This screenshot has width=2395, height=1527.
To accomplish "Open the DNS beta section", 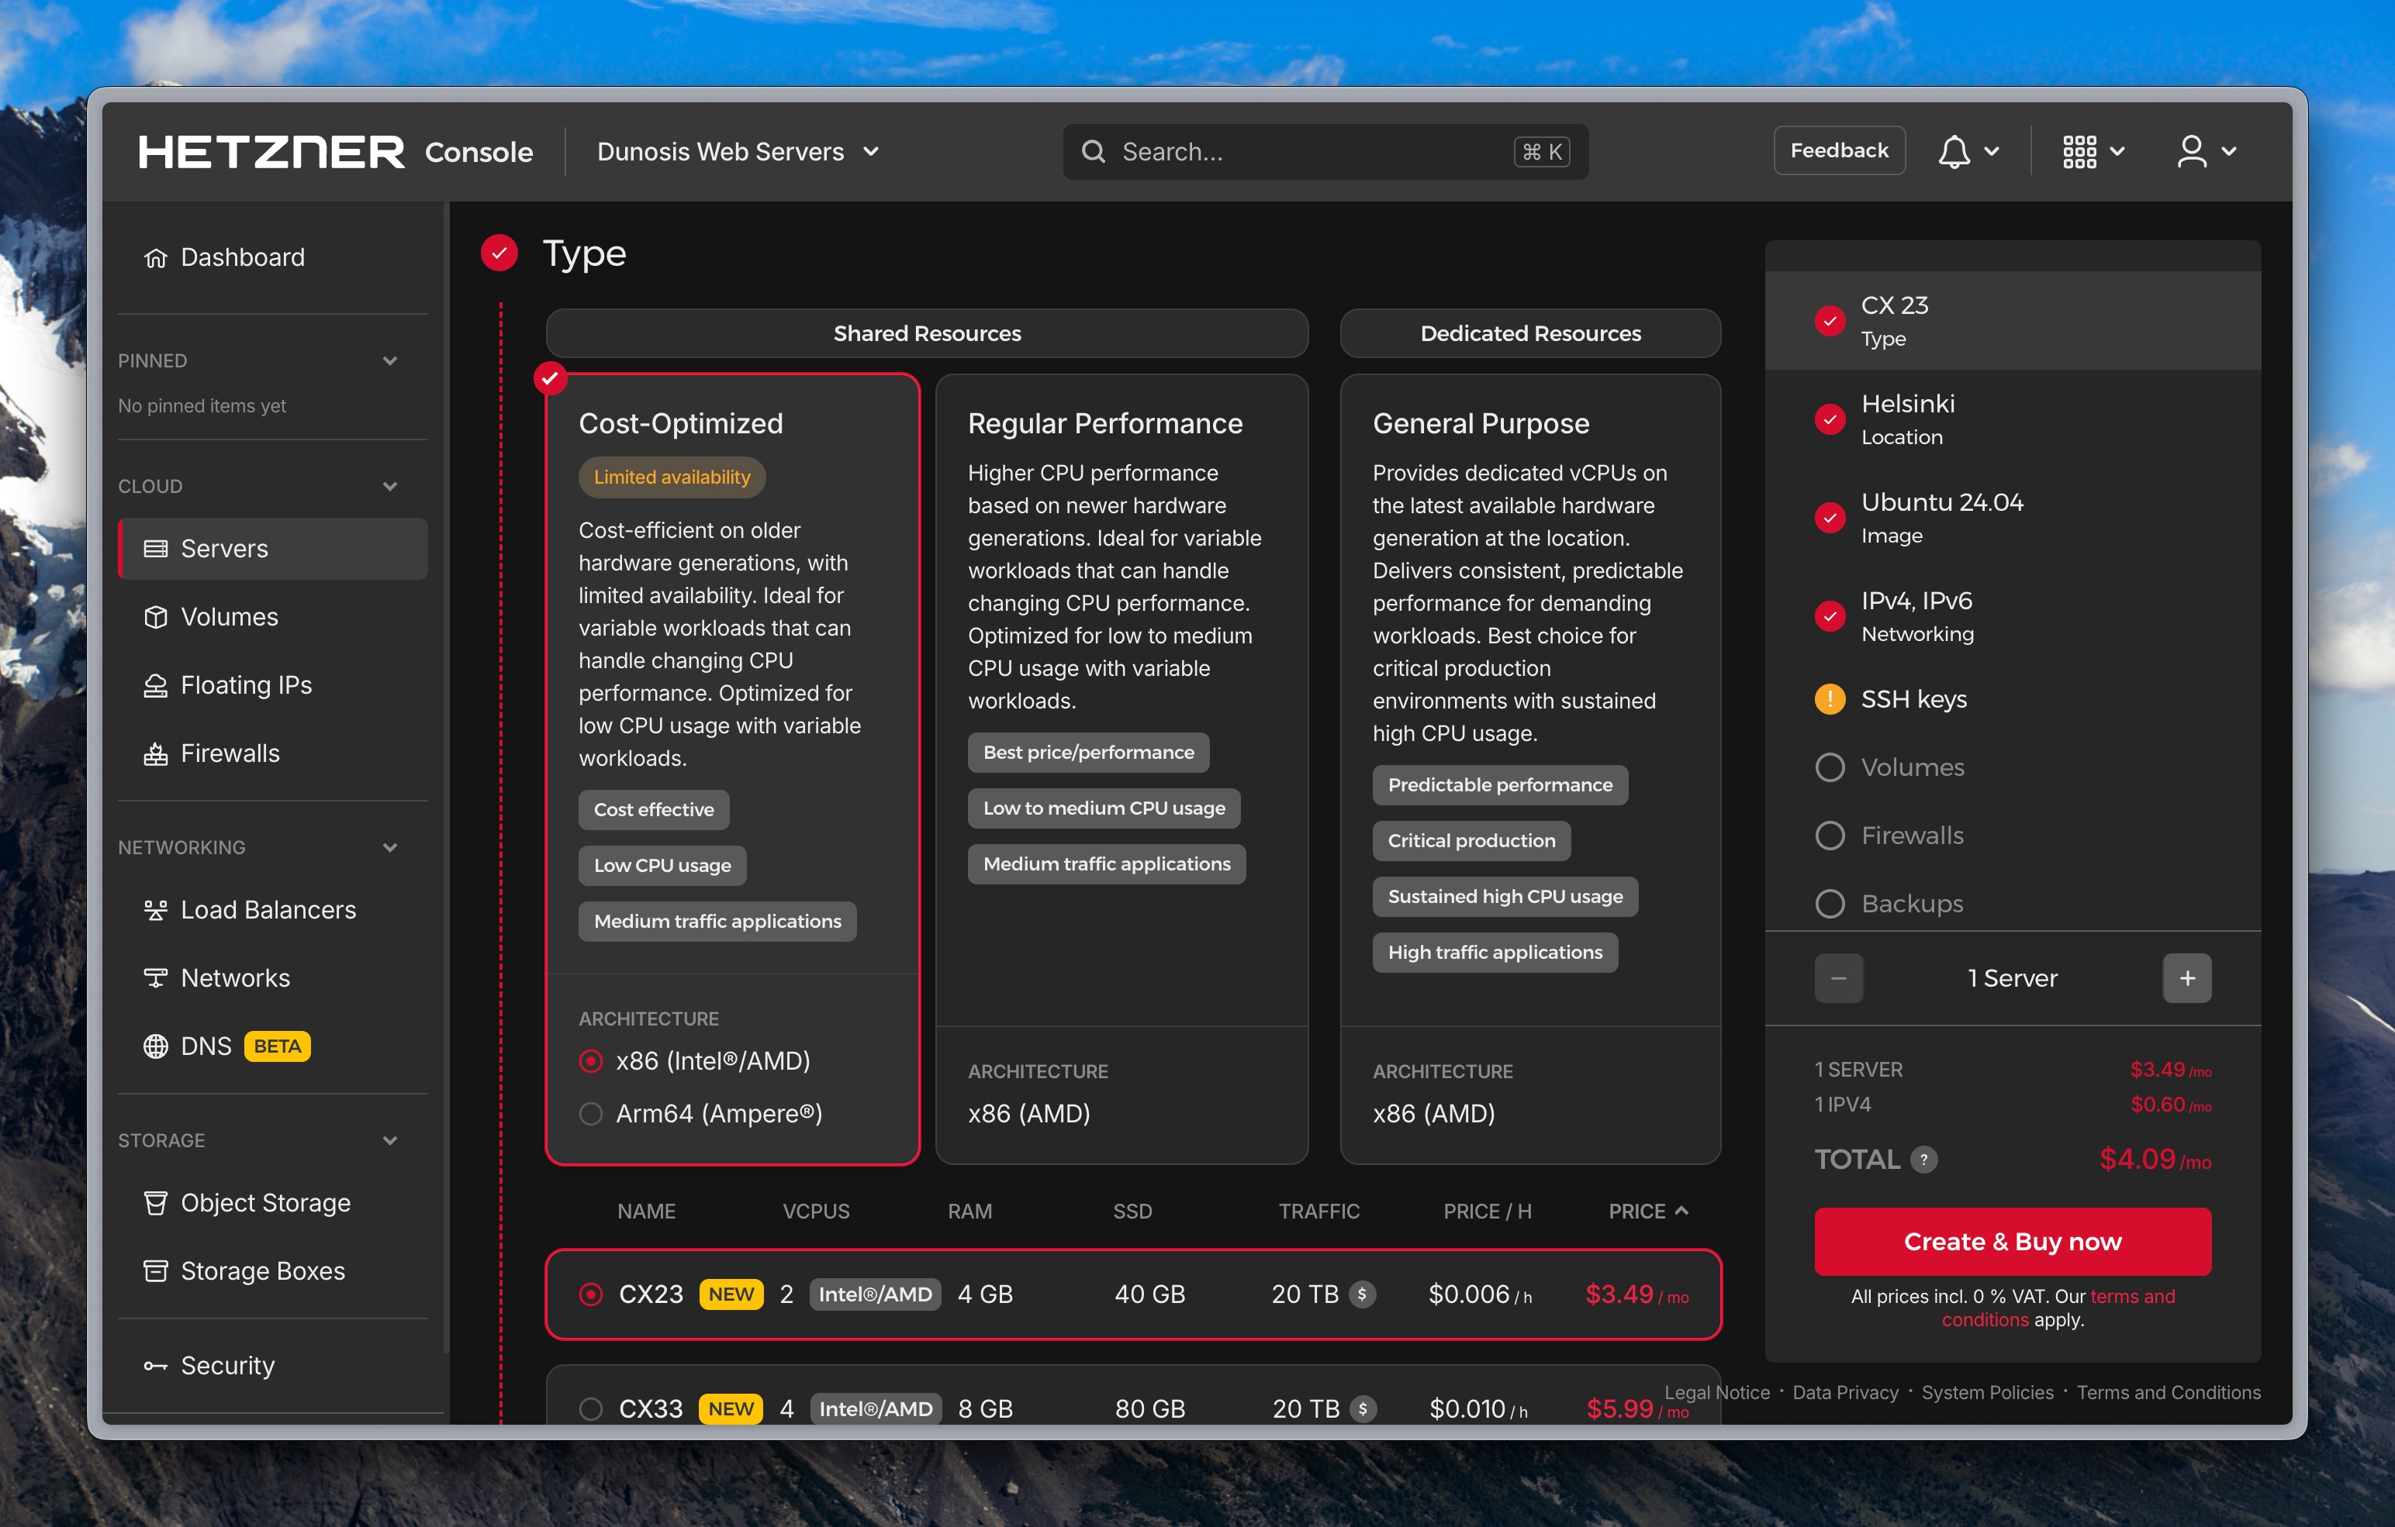I will click(205, 1045).
